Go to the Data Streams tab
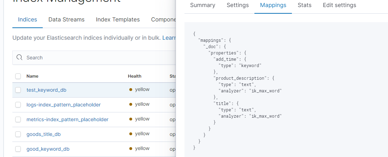Image resolution: width=388 pixels, height=157 pixels. (x=66, y=19)
